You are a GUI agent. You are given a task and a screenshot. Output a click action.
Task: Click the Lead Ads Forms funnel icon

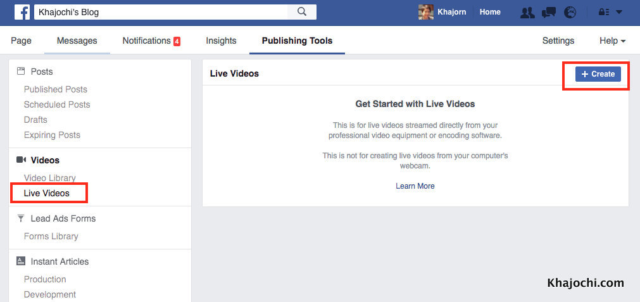(x=21, y=218)
